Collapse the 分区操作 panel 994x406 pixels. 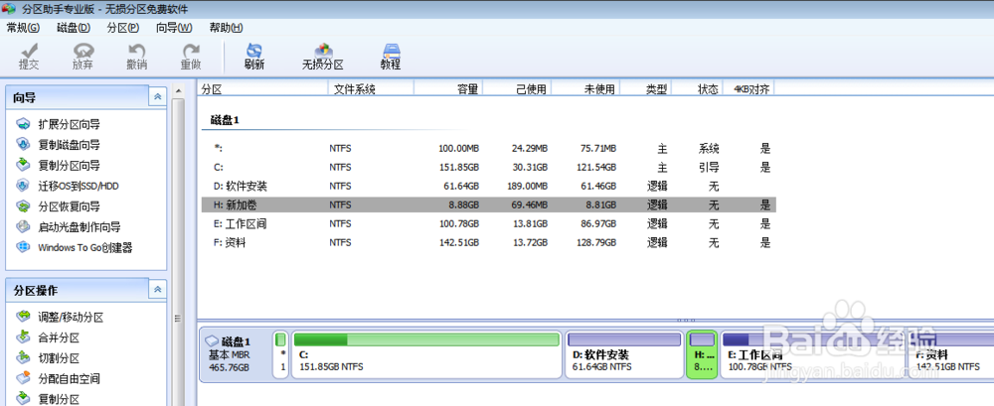157,290
